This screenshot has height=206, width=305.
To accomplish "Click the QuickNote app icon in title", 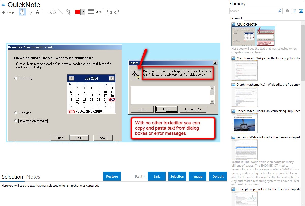I will coord(3,4).
